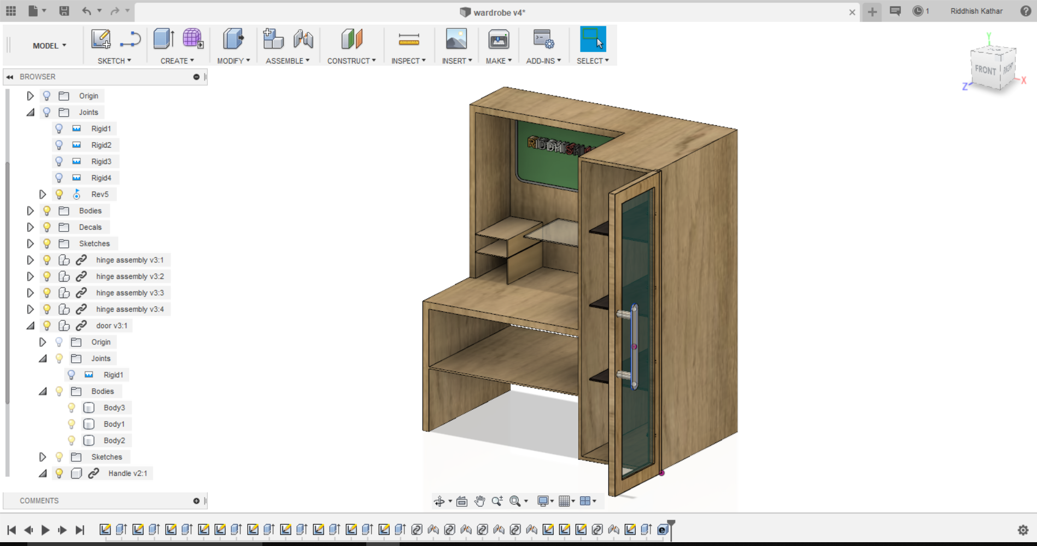
Task: Click the Pan hand icon in navigation bar
Action: click(479, 501)
